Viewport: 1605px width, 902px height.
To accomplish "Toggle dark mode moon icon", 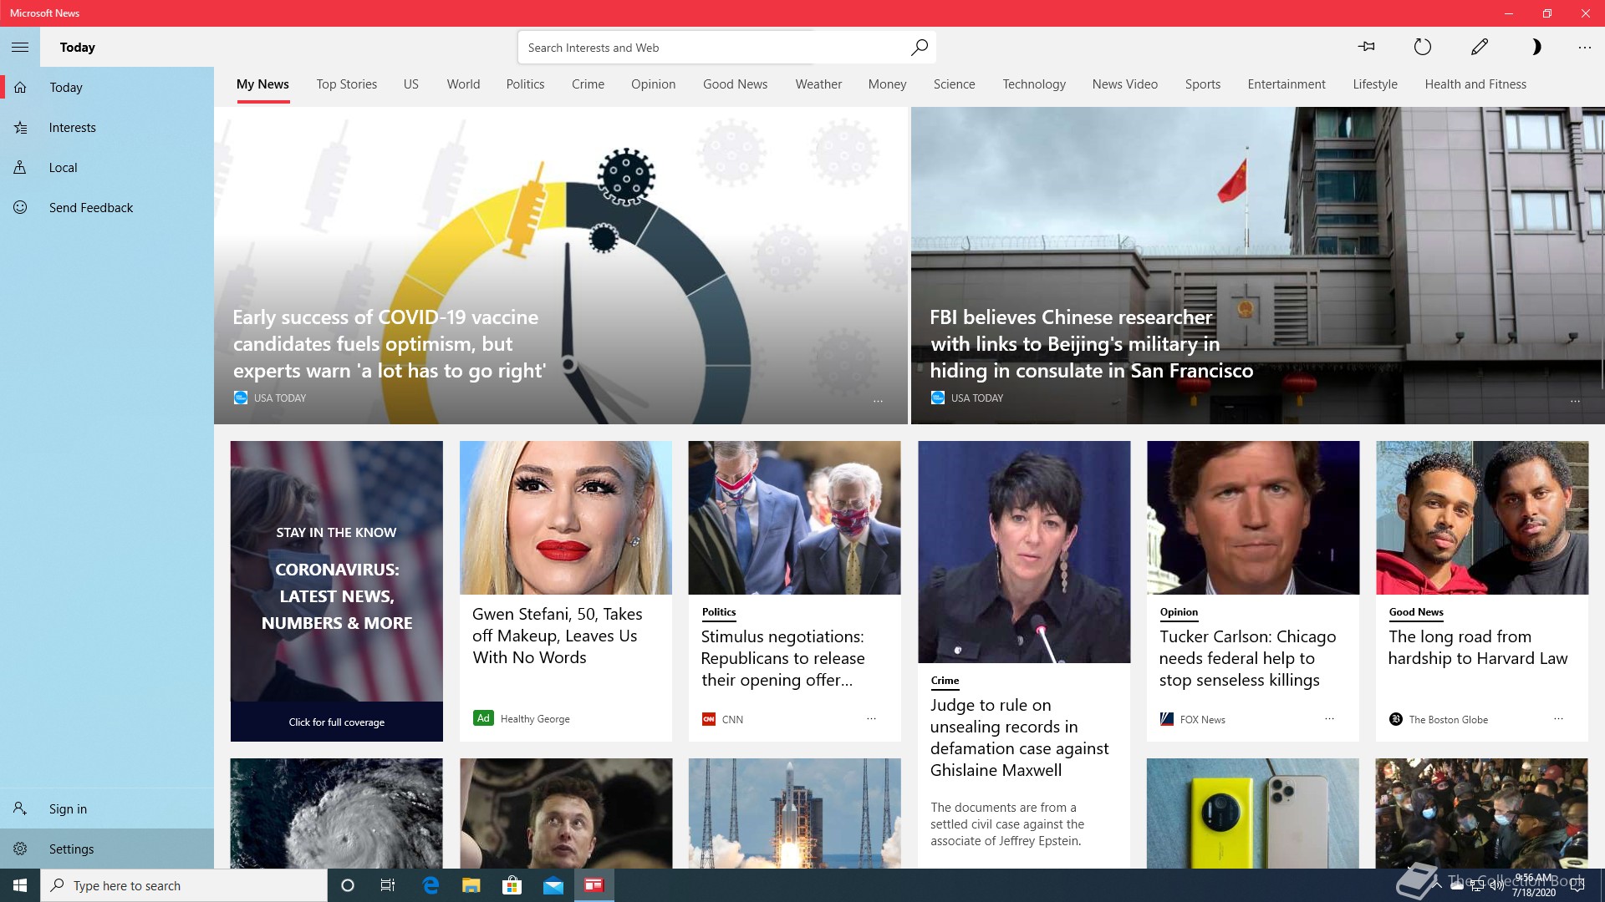I will point(1536,48).
